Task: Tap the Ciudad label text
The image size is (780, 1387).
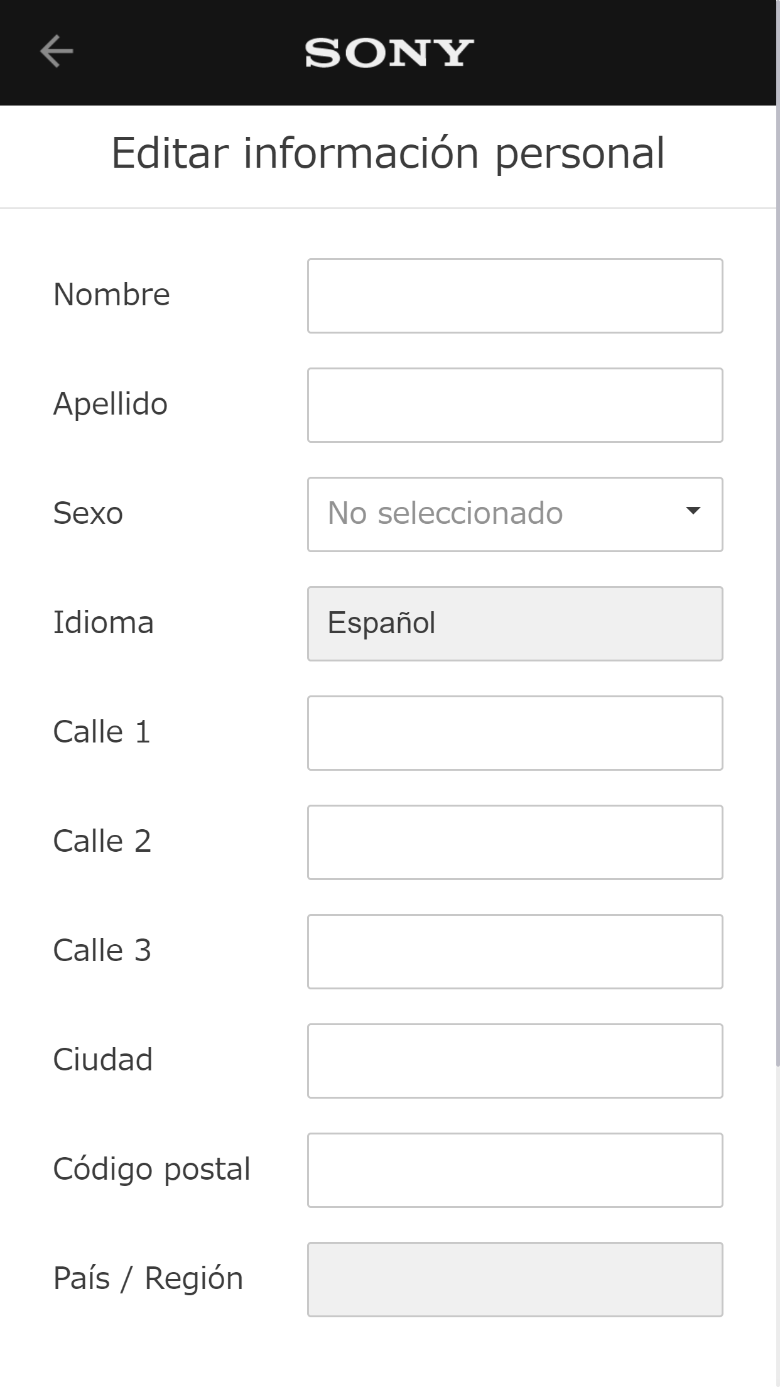Action: pyautogui.click(x=103, y=1060)
